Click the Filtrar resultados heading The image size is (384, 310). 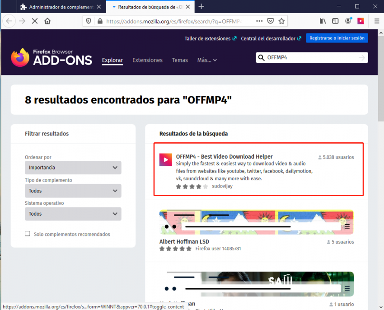click(47, 134)
